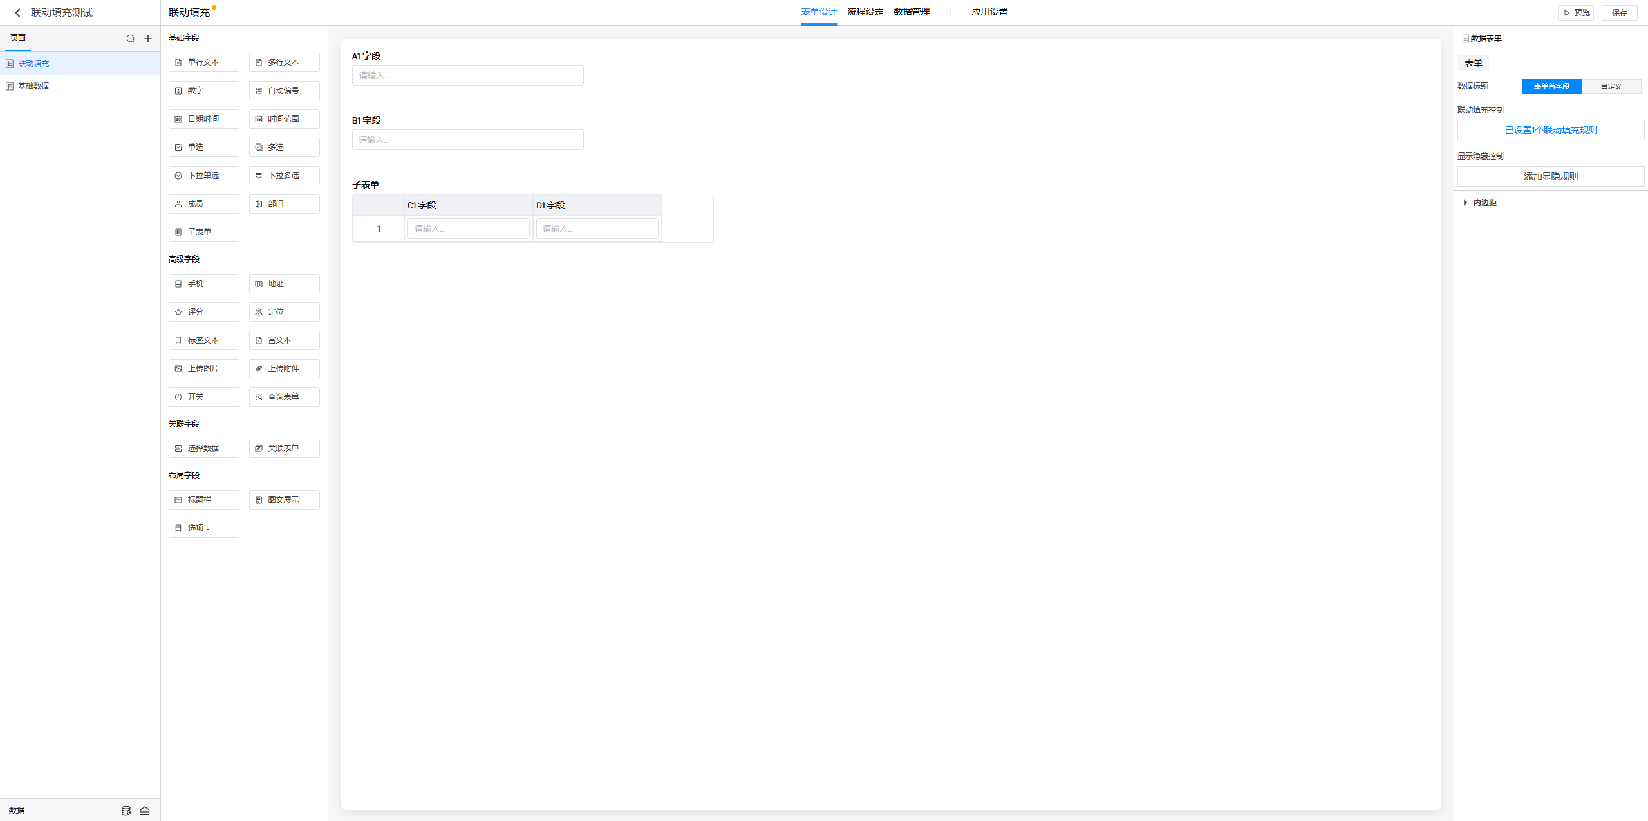Click the plus icon to add page
Viewport: 1648px width, 821px height.
[x=148, y=39]
